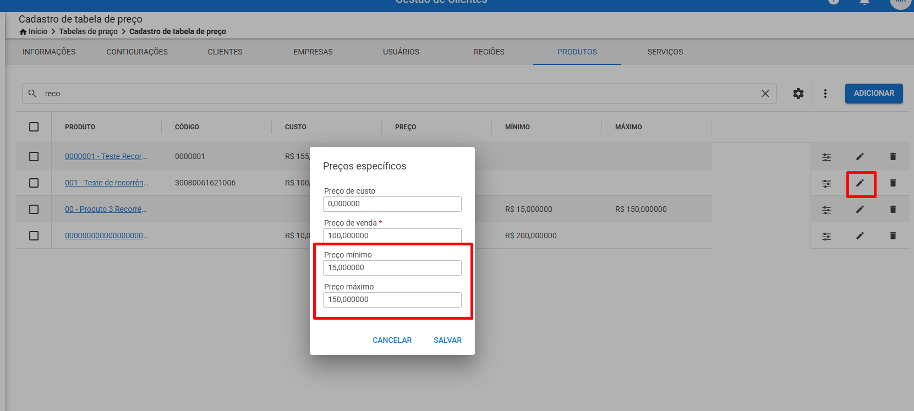Click the search field containing reco
The image size is (914, 411).
(x=399, y=94)
